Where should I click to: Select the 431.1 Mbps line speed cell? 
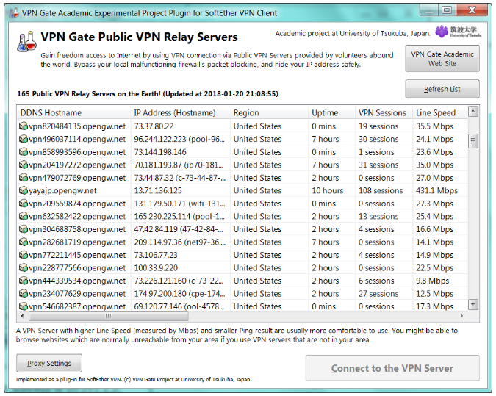pos(436,190)
